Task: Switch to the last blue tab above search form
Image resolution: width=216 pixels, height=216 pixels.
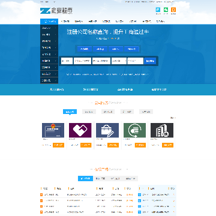Action: 131,49
